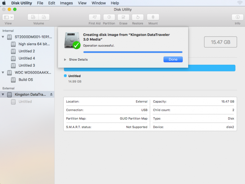245x184 pixels.
Task: Open the Info toolbar button
Action: [x=237, y=17]
